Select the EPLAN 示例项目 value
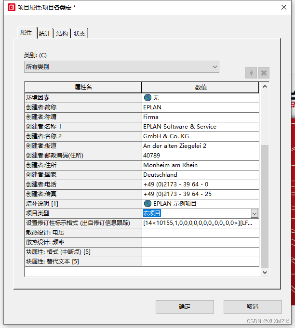Image resolution: width=295 pixels, height=328 pixels. tap(201, 204)
